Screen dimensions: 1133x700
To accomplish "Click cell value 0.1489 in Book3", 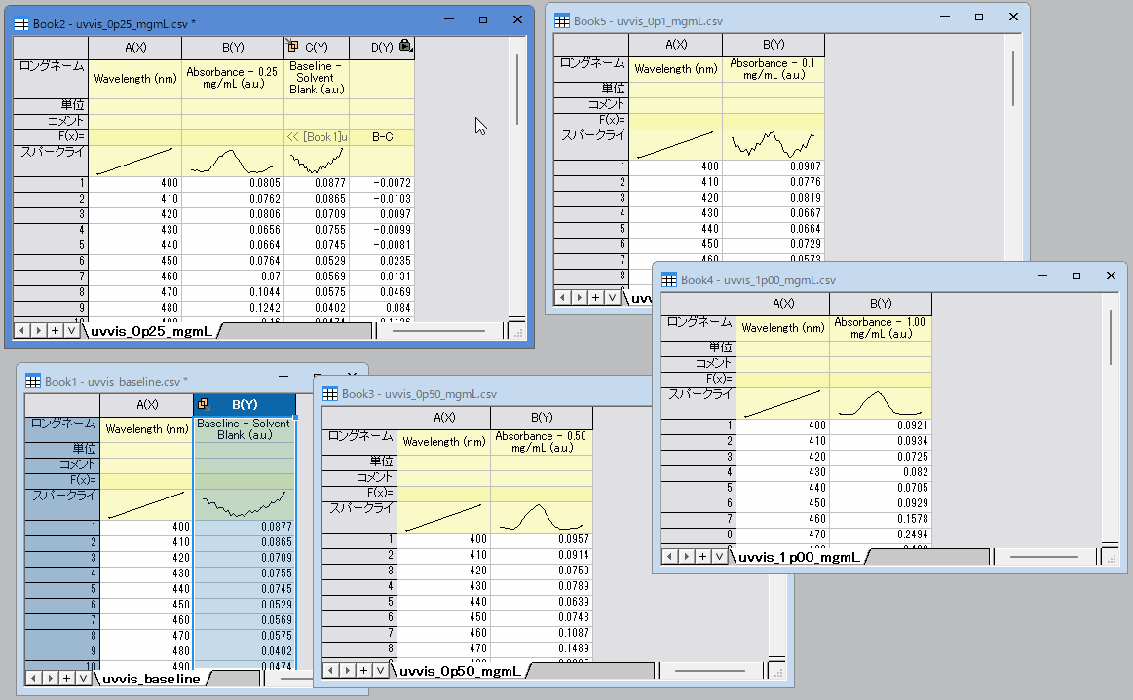I will pos(542,648).
